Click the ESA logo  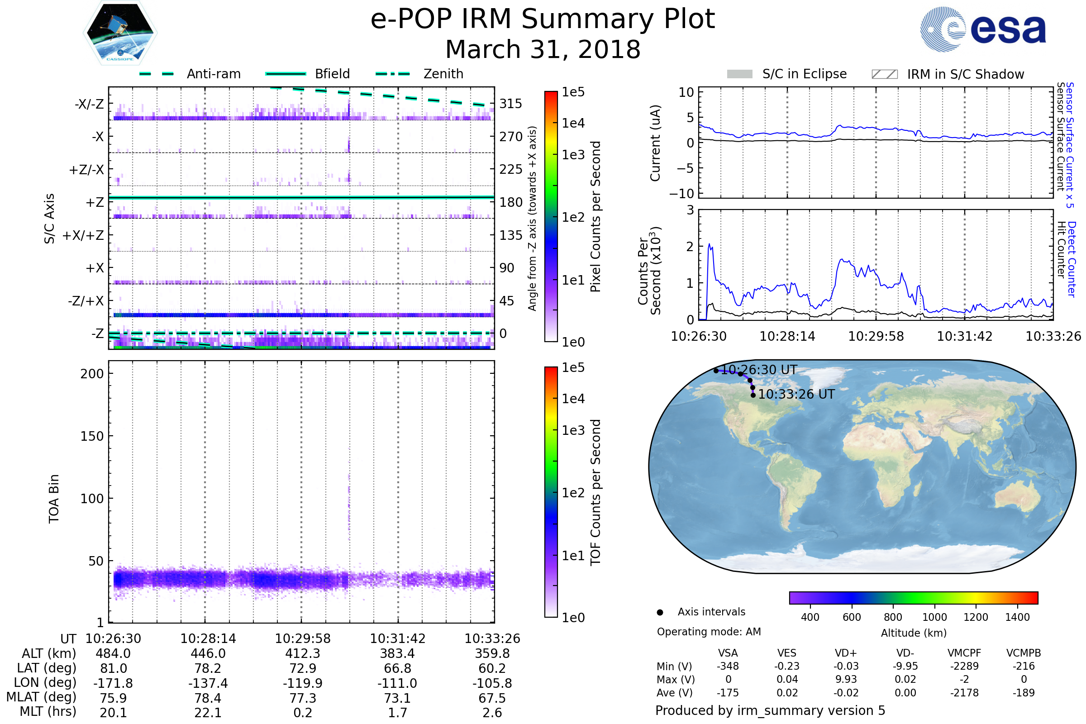tap(982, 29)
